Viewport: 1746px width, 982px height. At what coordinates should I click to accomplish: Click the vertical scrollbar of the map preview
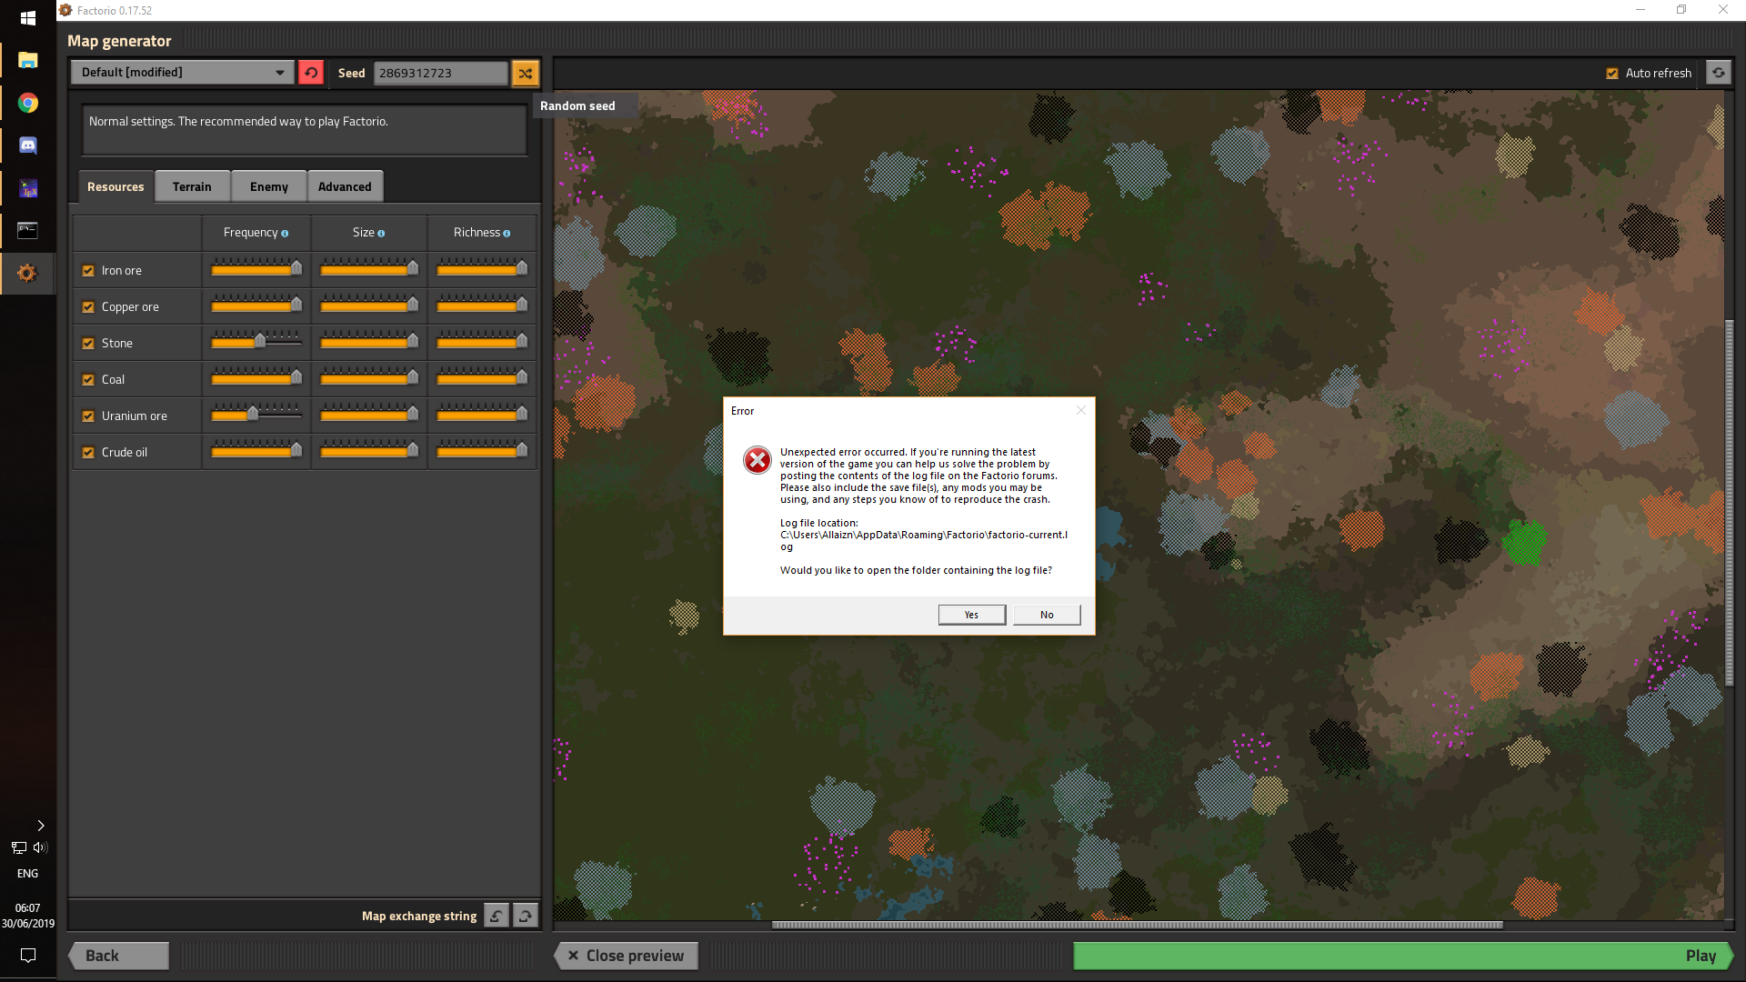[1730, 502]
